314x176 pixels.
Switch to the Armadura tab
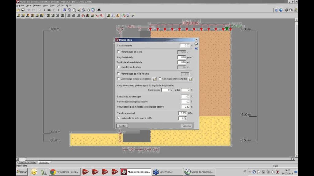(44, 162)
